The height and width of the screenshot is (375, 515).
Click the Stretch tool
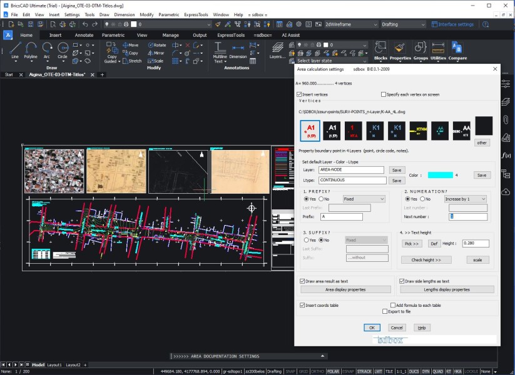point(132,61)
